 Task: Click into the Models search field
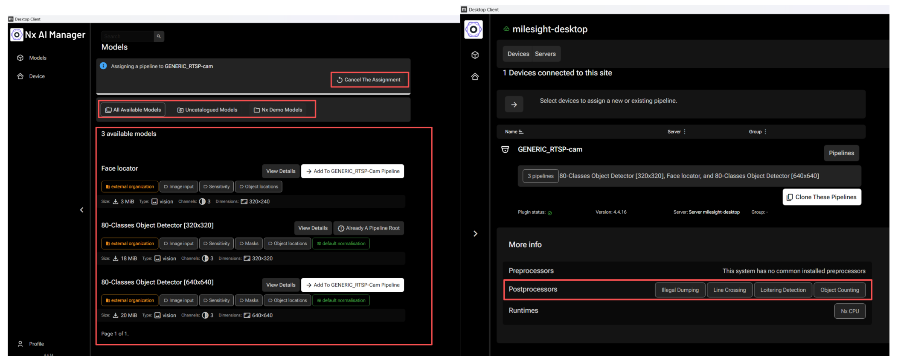pyautogui.click(x=127, y=36)
